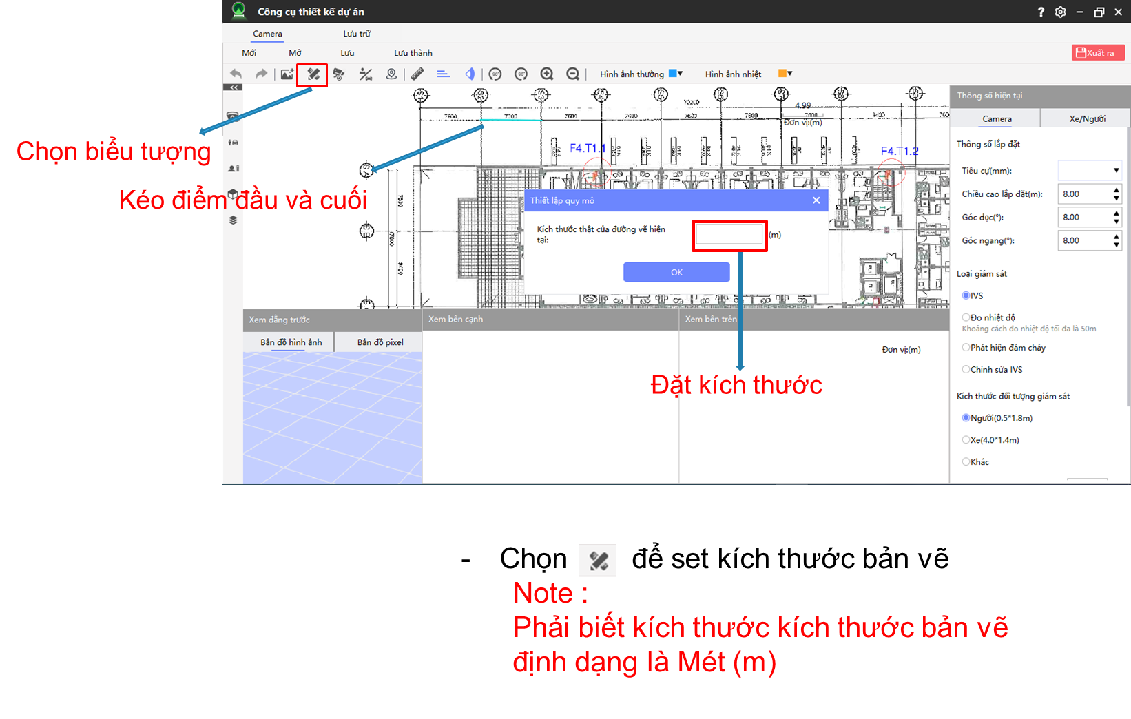Click the zoom out magnifier icon
Viewport: 1131px width, 719px height.
(x=572, y=74)
